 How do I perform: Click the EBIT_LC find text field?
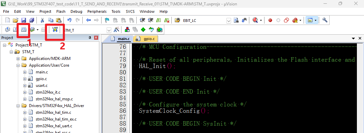(204, 21)
